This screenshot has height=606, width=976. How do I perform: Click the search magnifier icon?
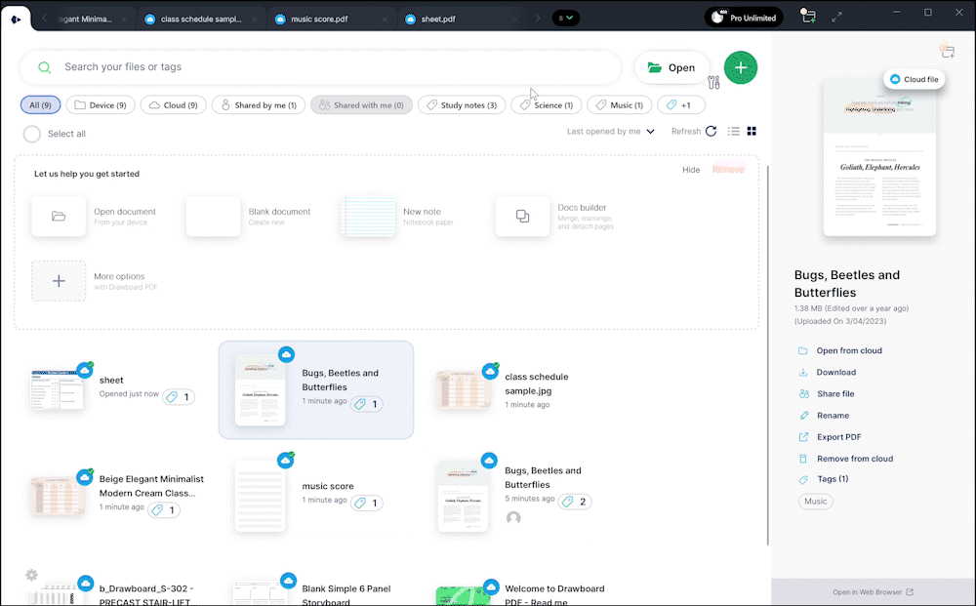[44, 67]
